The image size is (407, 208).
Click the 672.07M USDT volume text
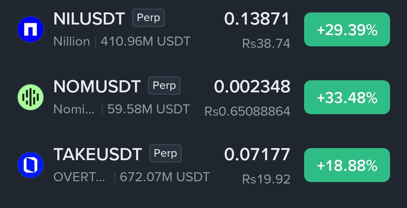tap(165, 177)
